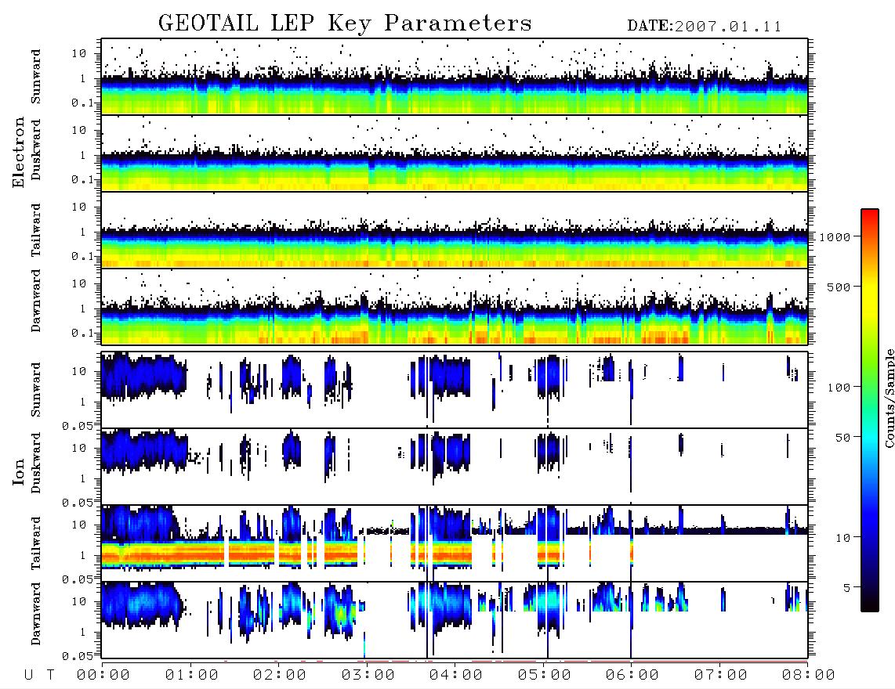This screenshot has height=689, width=895.
Task: Click the Ion Sunward spectrogram panel
Action: coord(455,390)
